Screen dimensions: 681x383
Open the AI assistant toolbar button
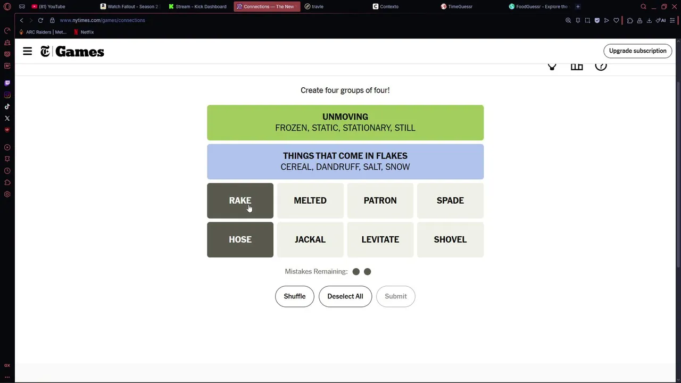[x=661, y=20]
